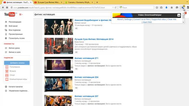
Task: Click the trash icon in browser toolbar
Action: pyautogui.click(x=188, y=7)
